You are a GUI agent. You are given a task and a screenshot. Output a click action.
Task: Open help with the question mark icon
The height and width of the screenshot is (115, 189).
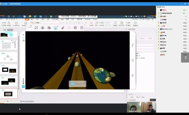[82, 28]
